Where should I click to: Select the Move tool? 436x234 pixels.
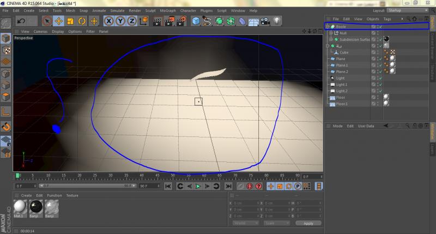59,21
